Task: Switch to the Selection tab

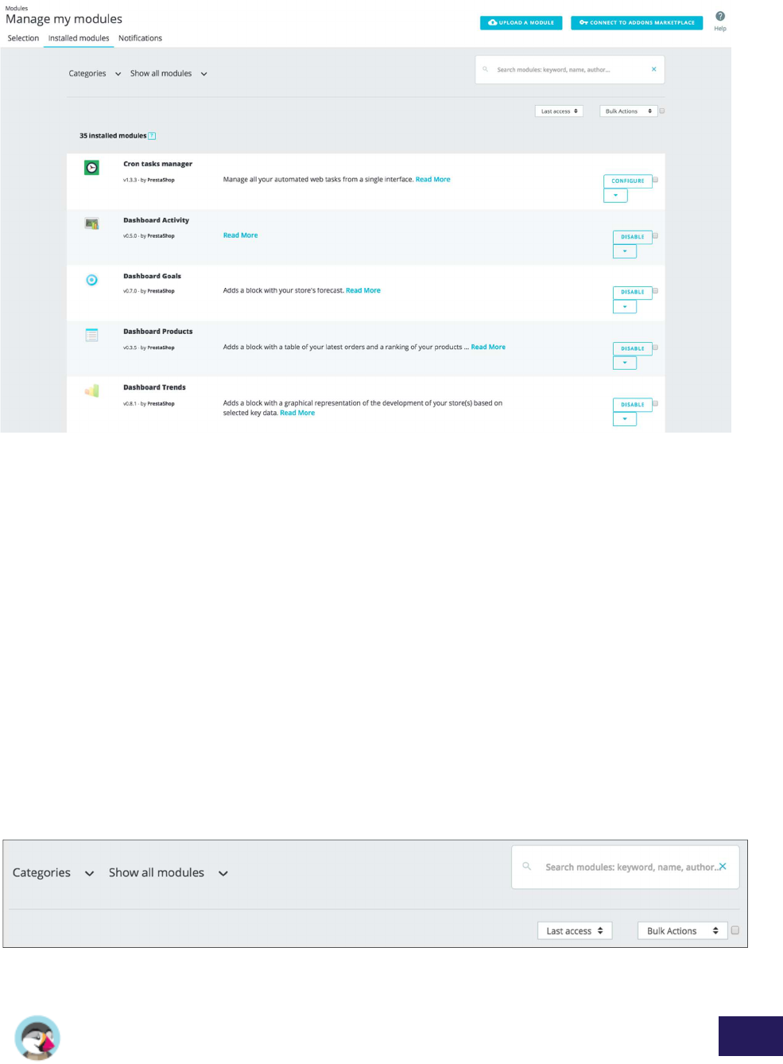Action: [23, 38]
